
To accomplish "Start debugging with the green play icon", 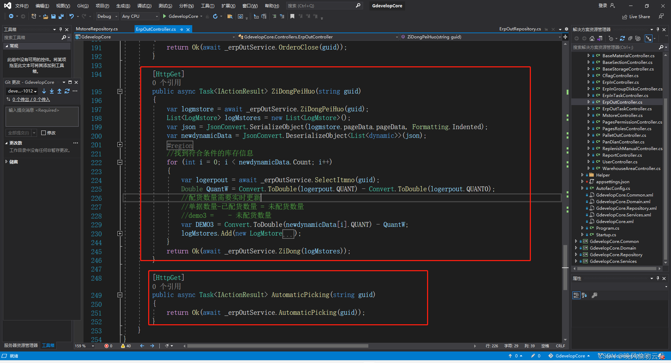I will (x=164, y=16).
